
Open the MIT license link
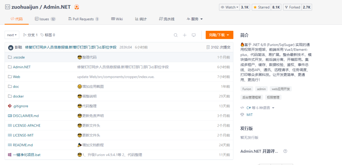tap(250, 115)
